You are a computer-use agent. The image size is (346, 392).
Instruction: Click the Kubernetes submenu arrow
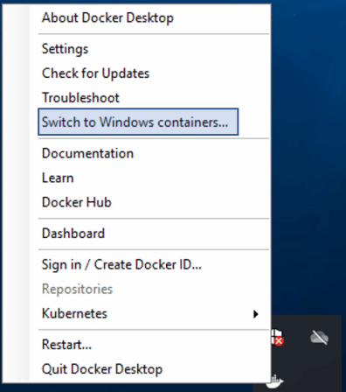[256, 314]
